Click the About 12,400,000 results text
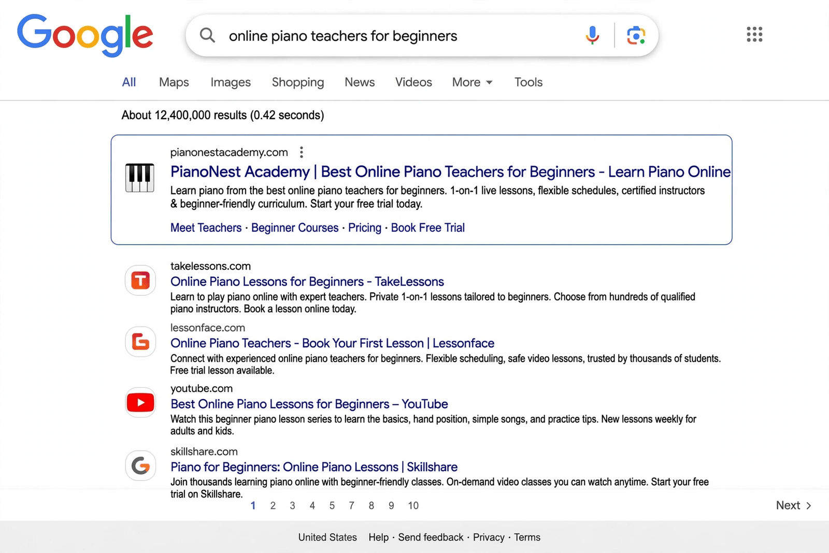The width and height of the screenshot is (829, 553). pos(223,115)
